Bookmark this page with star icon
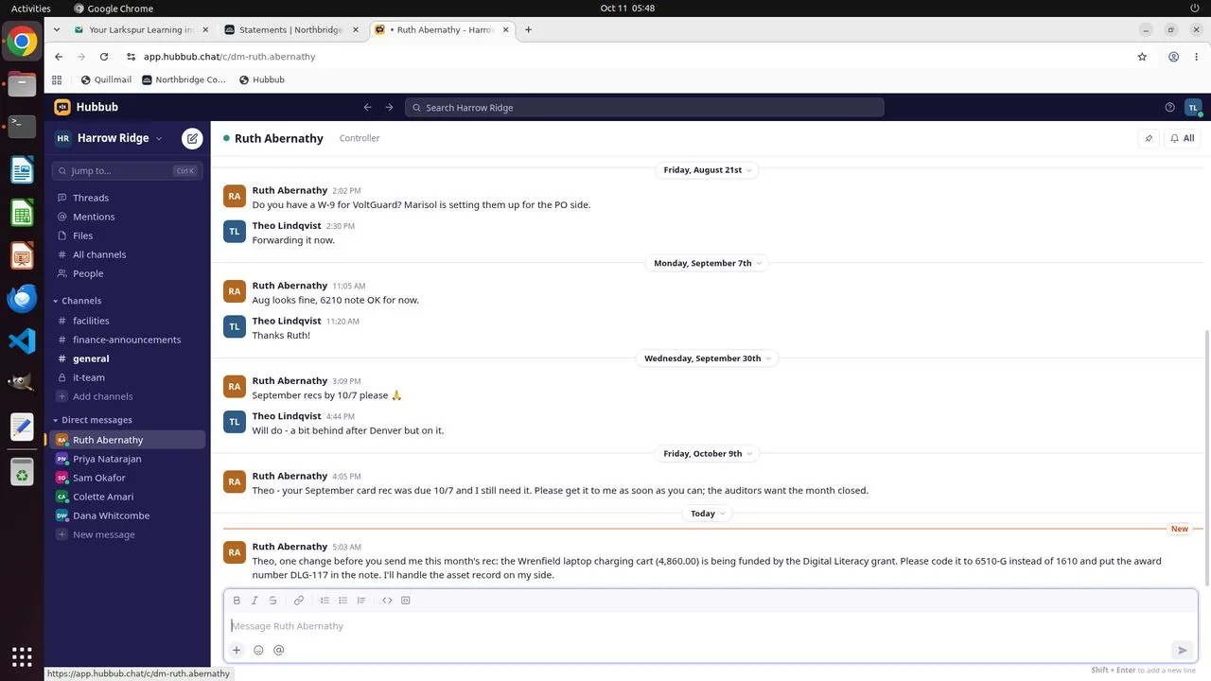 1142,57
